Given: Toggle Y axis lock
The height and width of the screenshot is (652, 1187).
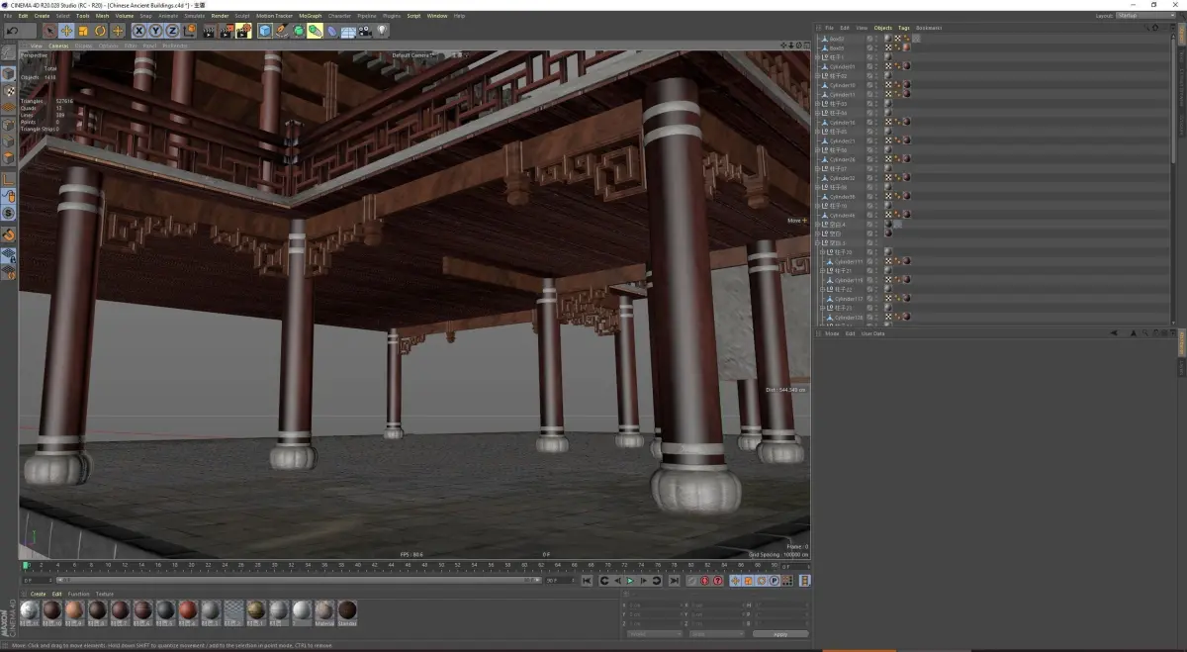Looking at the screenshot, I should pos(154,31).
